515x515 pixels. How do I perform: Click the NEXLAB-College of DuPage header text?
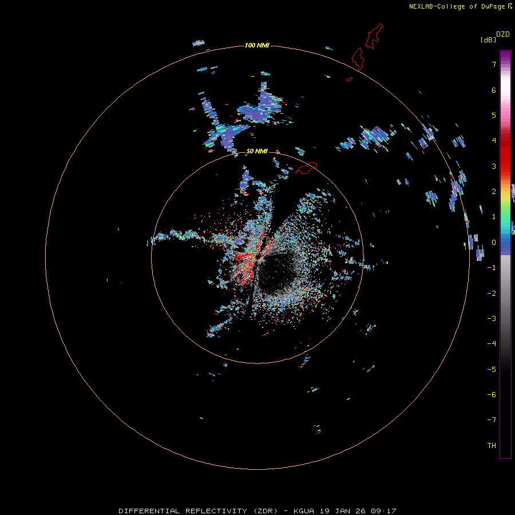point(460,6)
